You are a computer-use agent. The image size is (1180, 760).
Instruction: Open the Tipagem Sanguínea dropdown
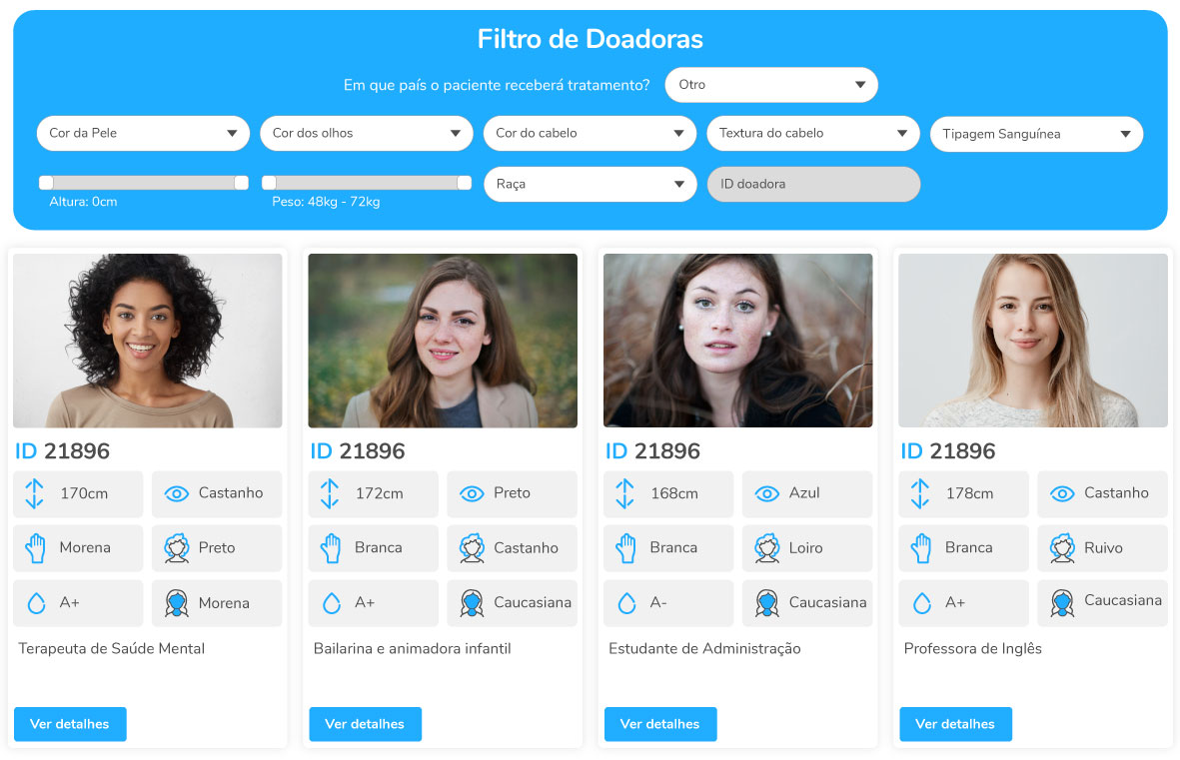(1036, 134)
